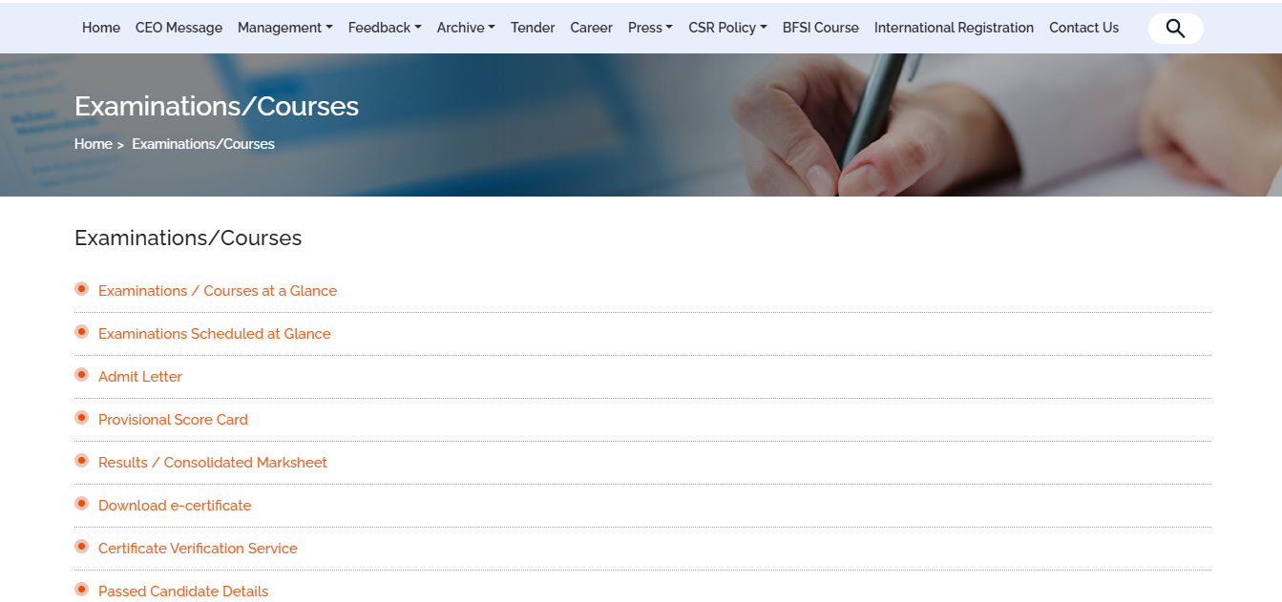Image resolution: width=1282 pixels, height=602 pixels.
Task: Navigate to BFSI Course page
Action: tap(820, 28)
